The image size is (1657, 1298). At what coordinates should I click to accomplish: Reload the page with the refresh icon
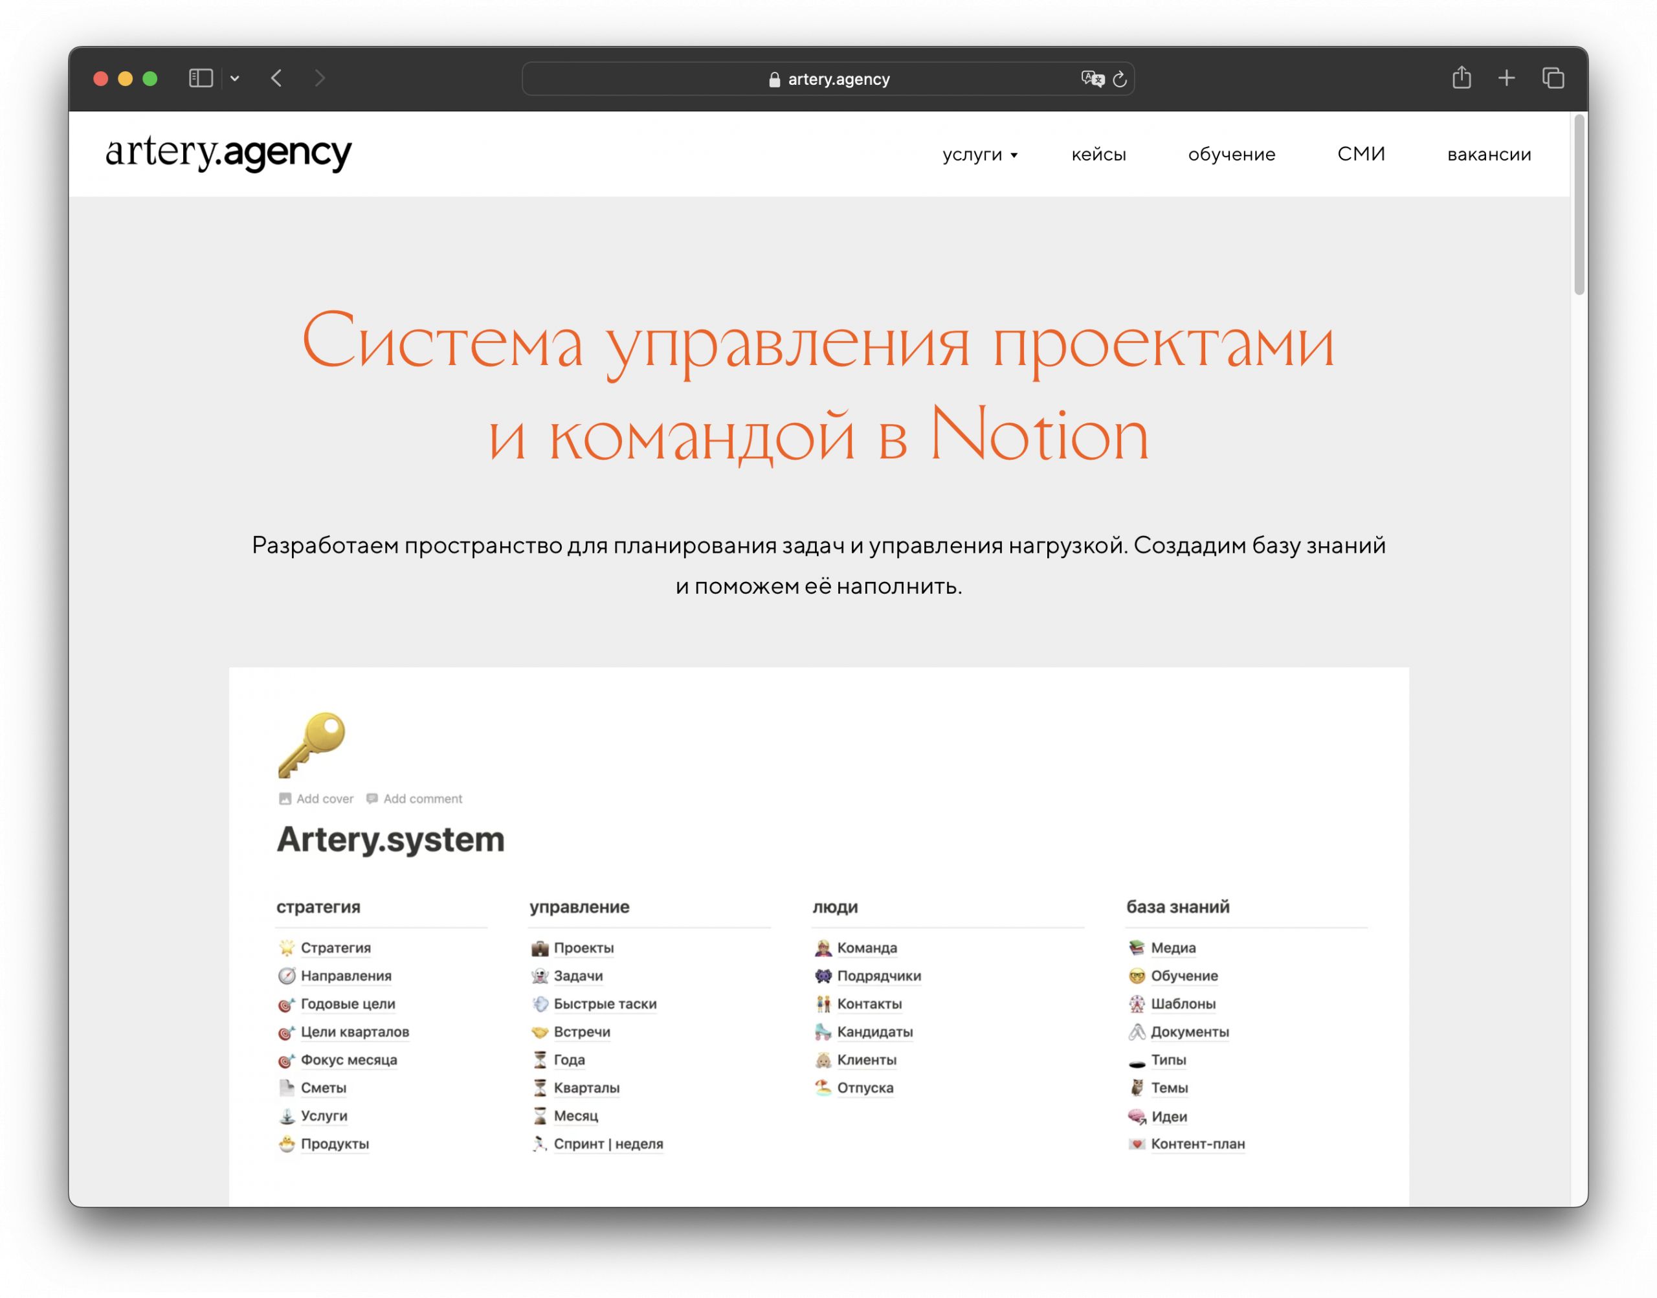(1119, 79)
